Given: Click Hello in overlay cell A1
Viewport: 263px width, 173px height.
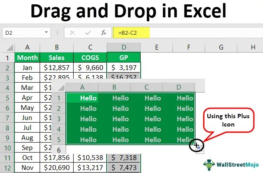Looking at the screenshot, I should click(x=88, y=98).
